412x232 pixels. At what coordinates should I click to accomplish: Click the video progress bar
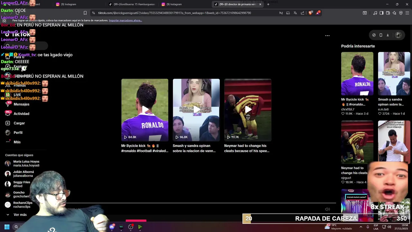200,203
